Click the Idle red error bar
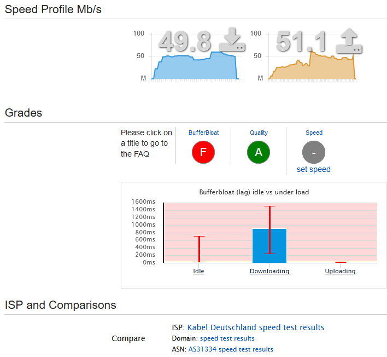The width and height of the screenshot is (387, 357). [x=199, y=249]
